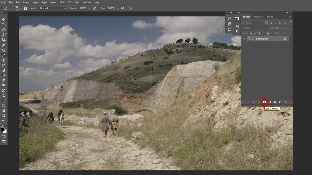Create a new group folder icon
This screenshot has width=312, height=175.
click(x=275, y=102)
